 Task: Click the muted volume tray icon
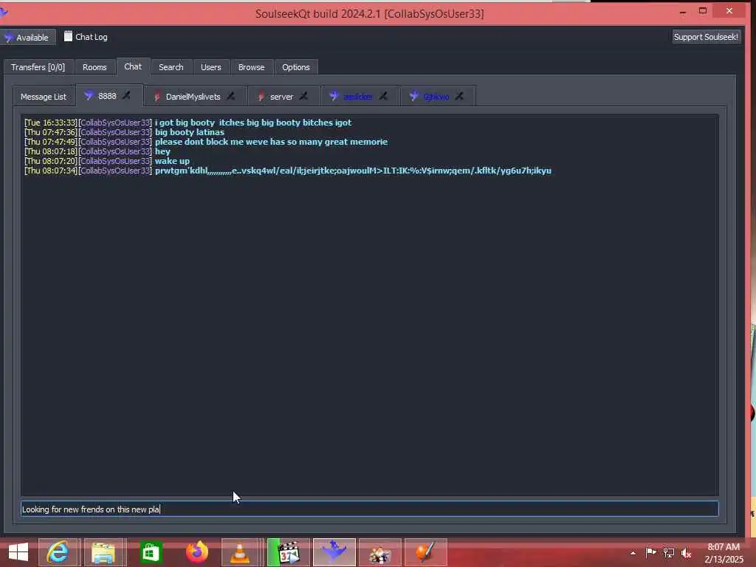(686, 553)
